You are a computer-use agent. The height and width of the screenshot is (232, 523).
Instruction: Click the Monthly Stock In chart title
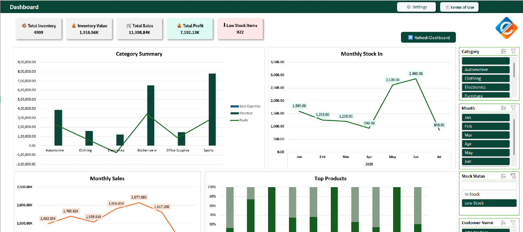[x=362, y=54]
